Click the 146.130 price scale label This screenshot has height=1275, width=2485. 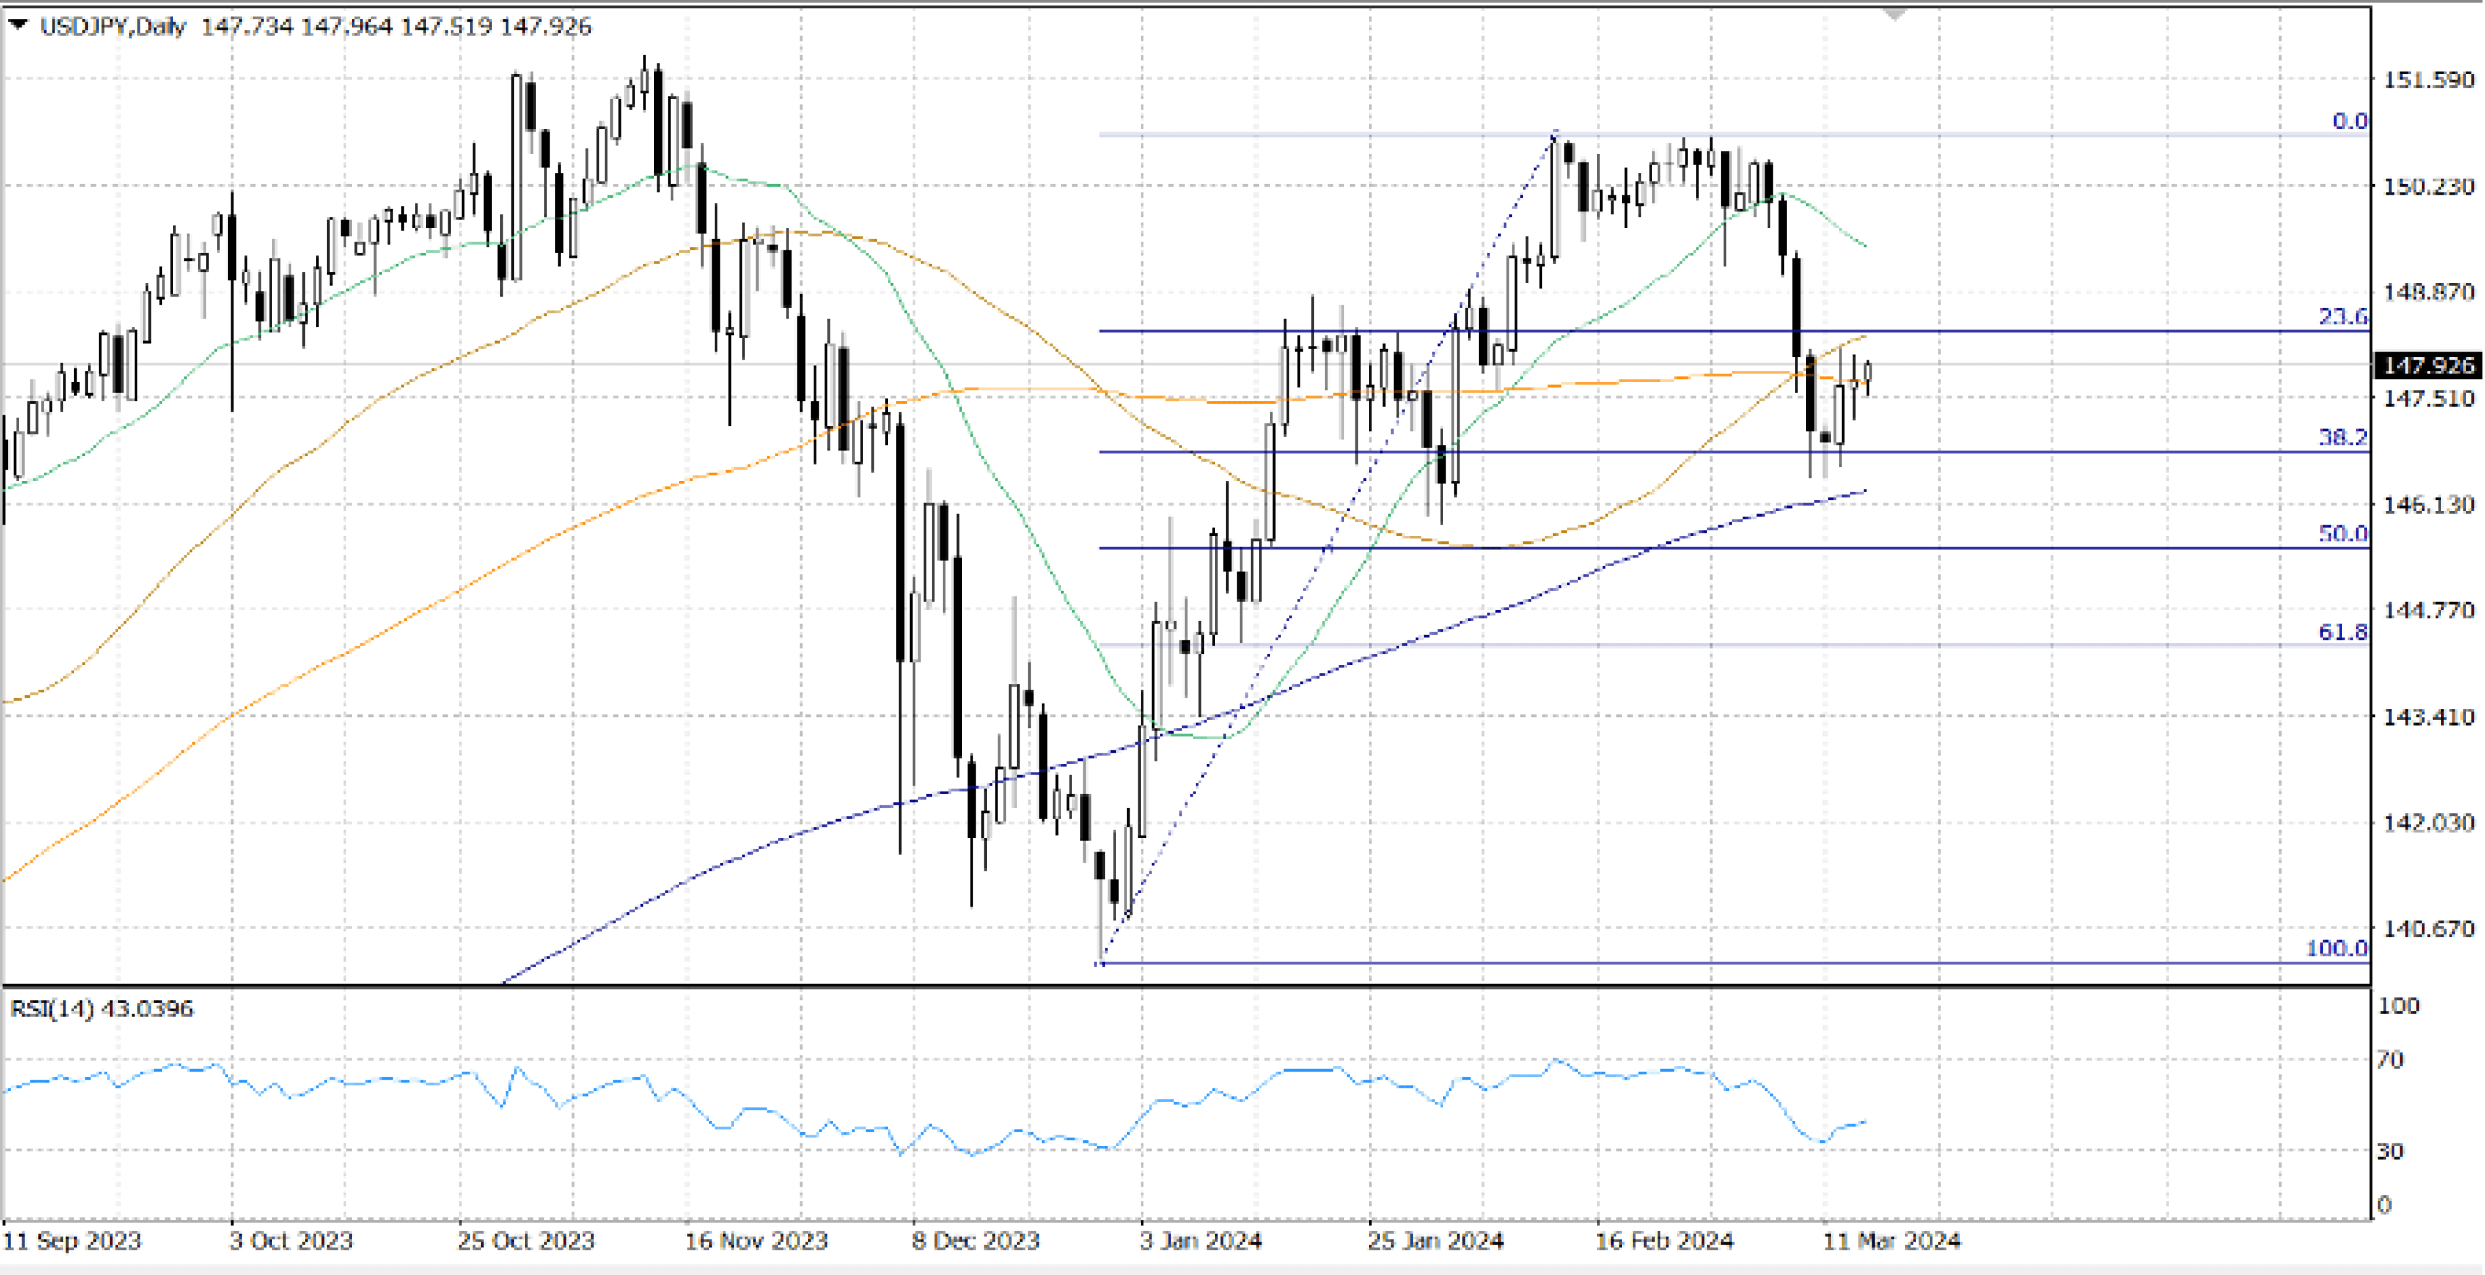pos(2428,504)
